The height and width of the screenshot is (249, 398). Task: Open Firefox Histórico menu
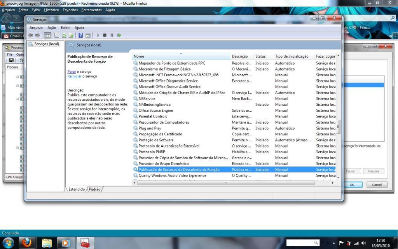[x=52, y=10]
